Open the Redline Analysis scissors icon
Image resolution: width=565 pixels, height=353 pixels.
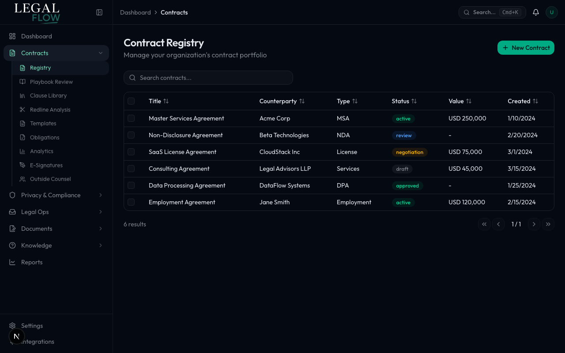23,109
